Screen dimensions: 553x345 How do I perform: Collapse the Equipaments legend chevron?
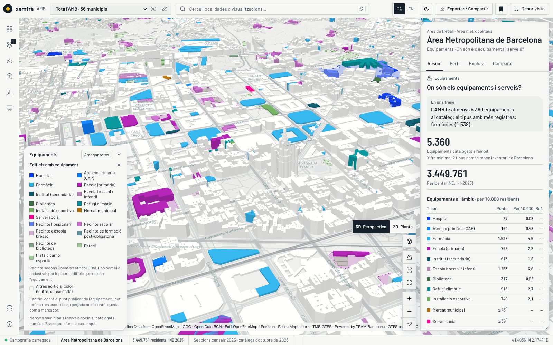119,155
